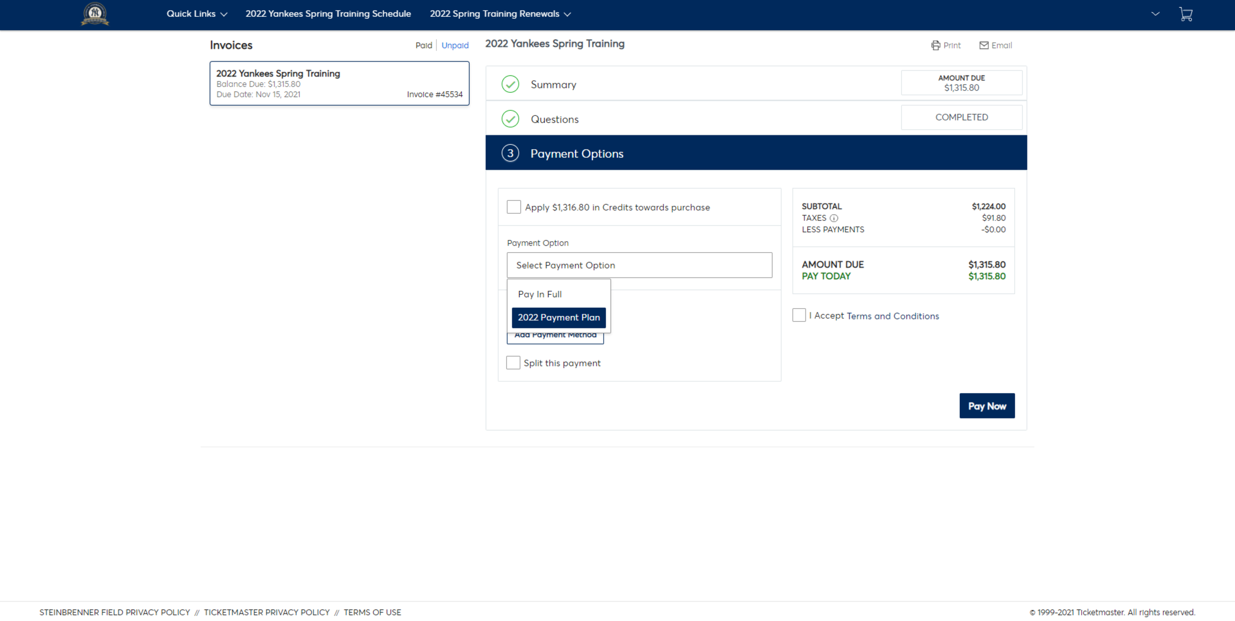The width and height of the screenshot is (1235, 621).
Task: Accept Terms and Conditions checkbox
Action: tap(799, 315)
